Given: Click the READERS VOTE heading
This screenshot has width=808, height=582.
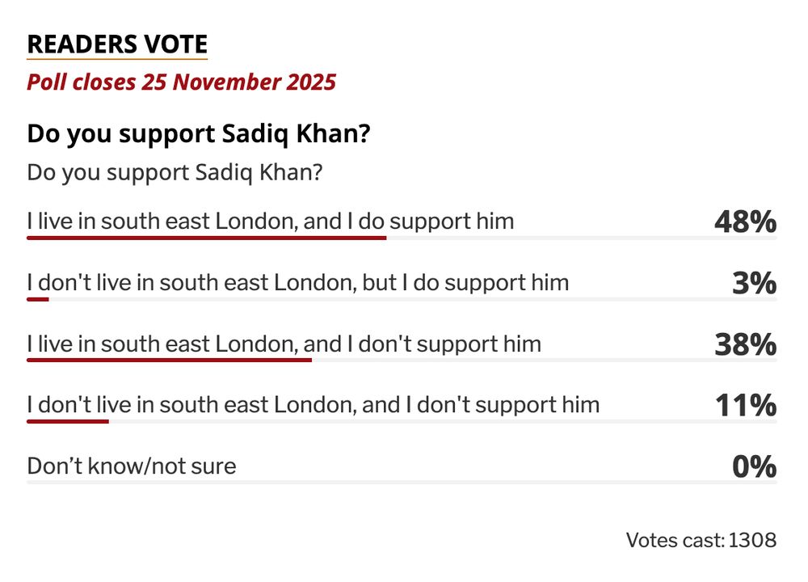Looking at the screenshot, I should pyautogui.click(x=117, y=44).
